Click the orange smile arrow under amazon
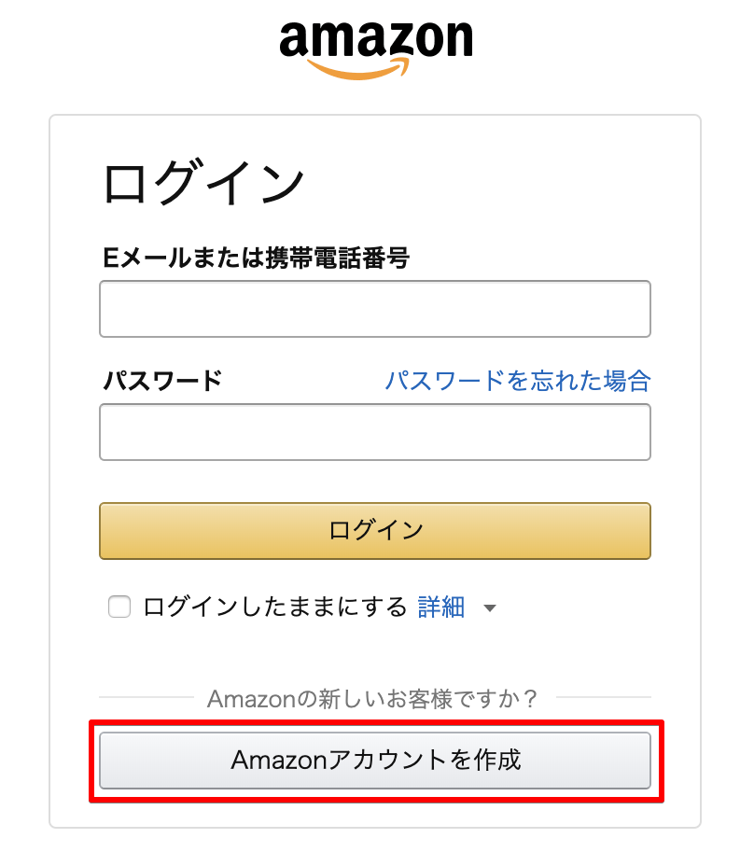Screen dimensions: 754x866 (358, 70)
